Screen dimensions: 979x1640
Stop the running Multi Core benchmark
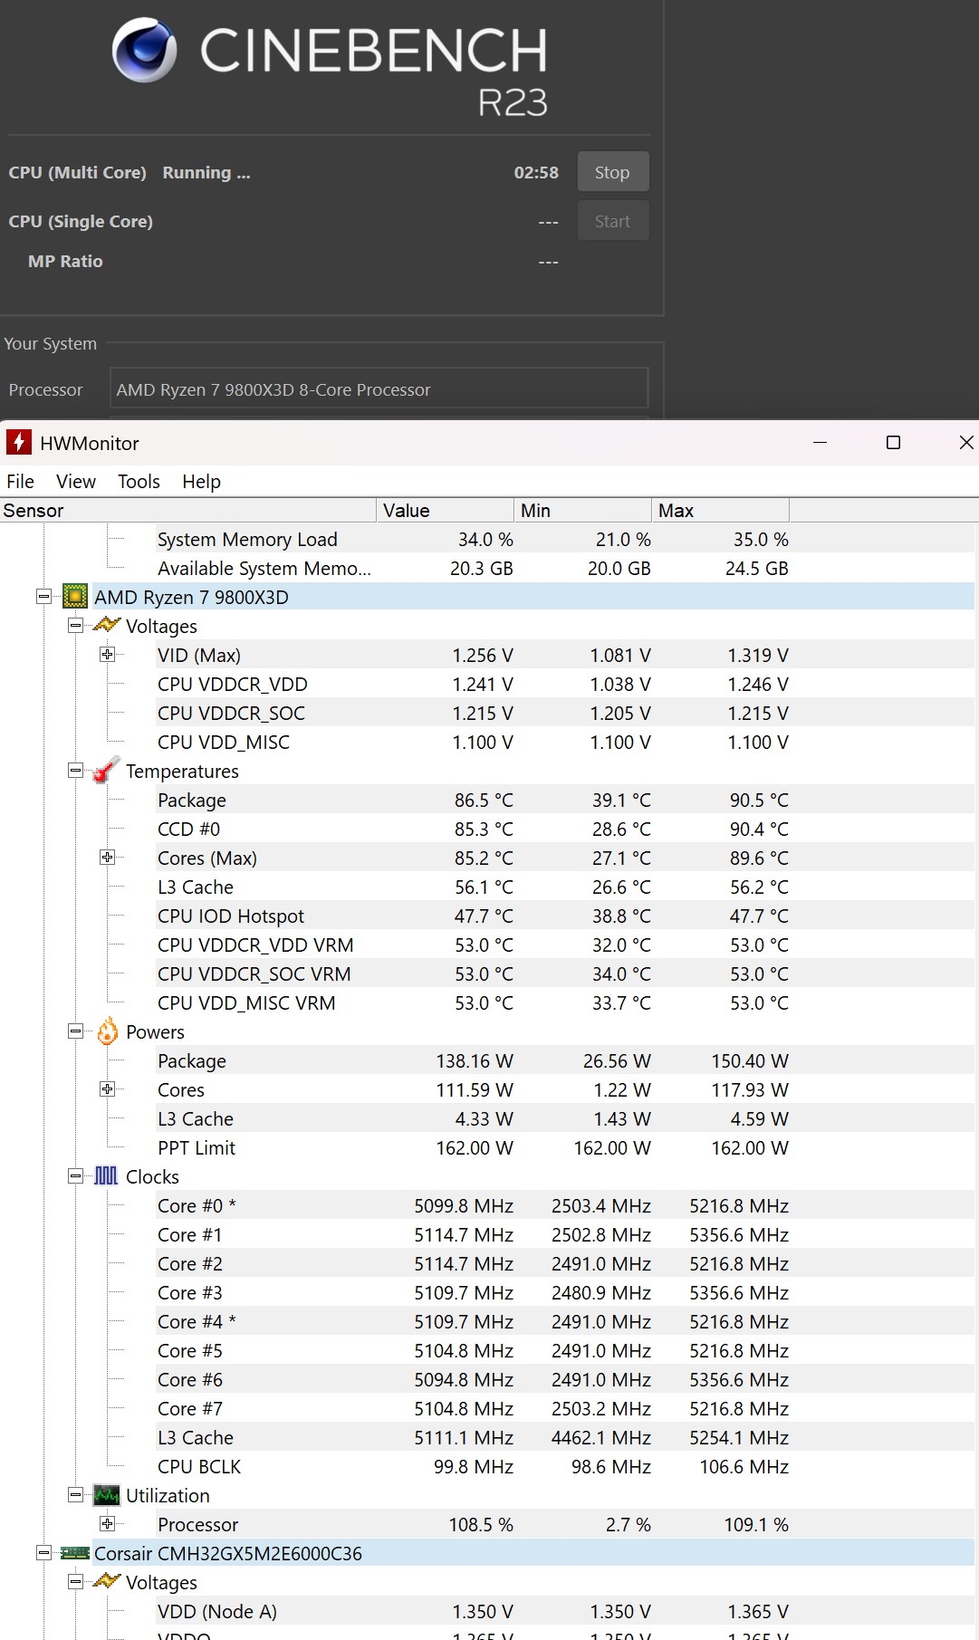click(x=612, y=172)
